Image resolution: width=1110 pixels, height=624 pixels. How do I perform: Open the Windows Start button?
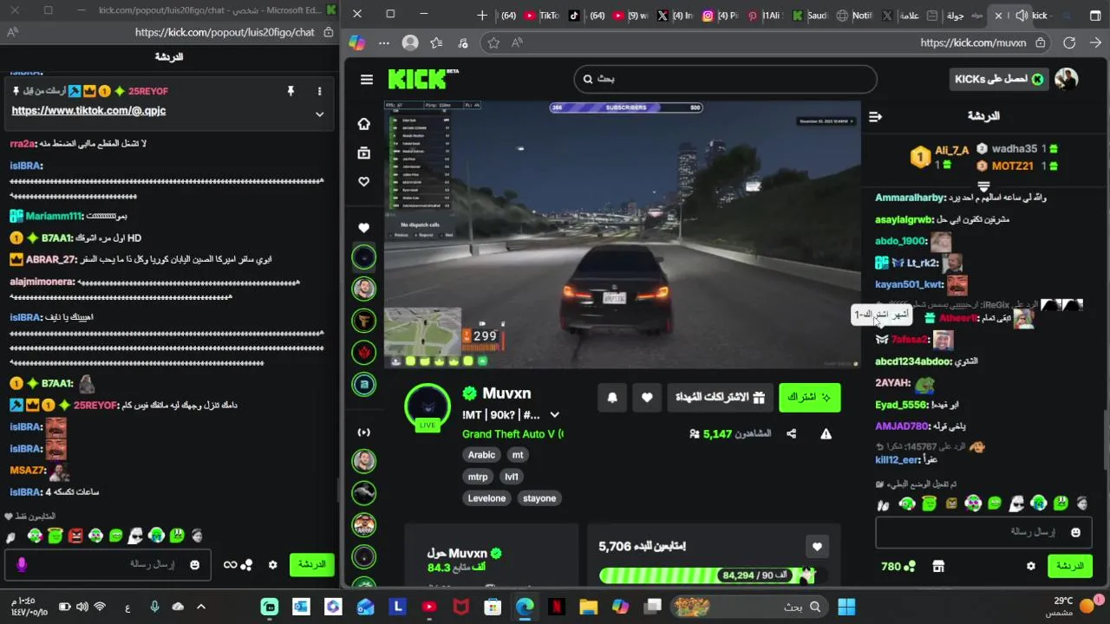[846, 607]
